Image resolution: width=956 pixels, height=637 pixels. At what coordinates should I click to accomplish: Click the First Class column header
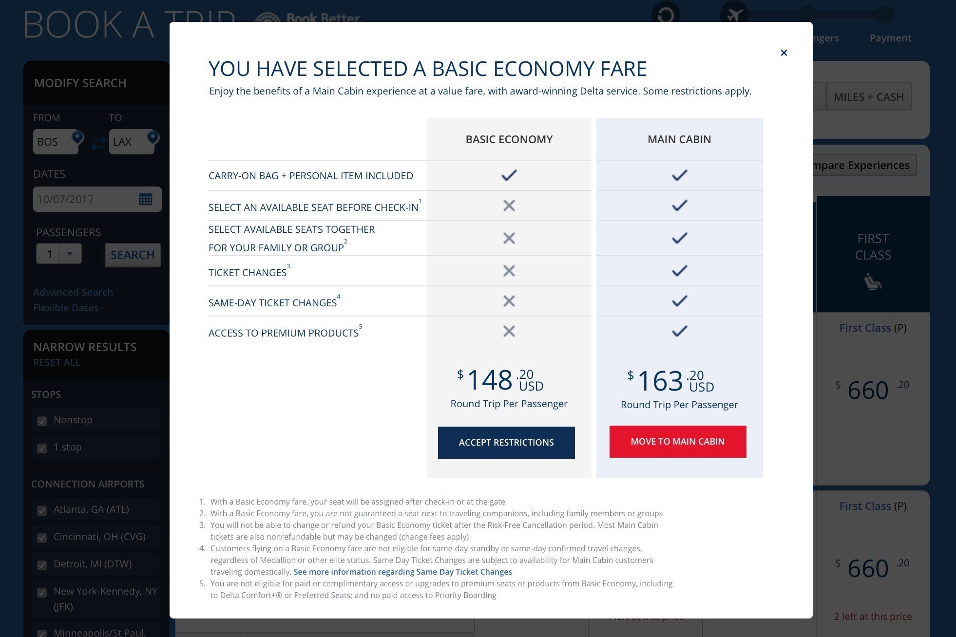pos(873,247)
